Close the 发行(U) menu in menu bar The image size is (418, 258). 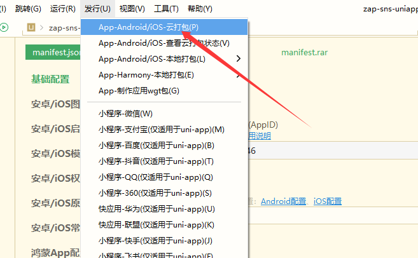tap(97, 9)
